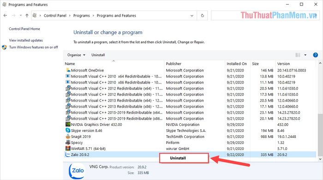Screen dimensions: 323x180
Task: Click the Control Panel icon in the address bar
Action: (35, 15)
